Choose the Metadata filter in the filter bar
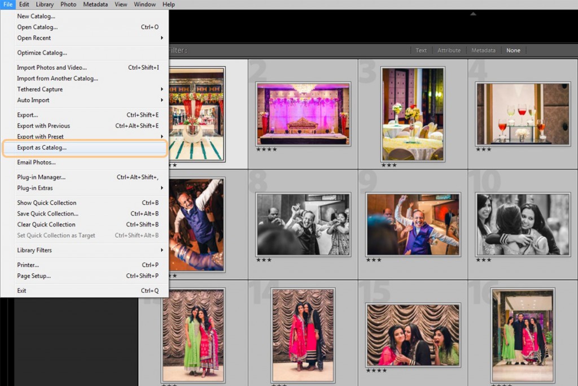 pyautogui.click(x=483, y=50)
